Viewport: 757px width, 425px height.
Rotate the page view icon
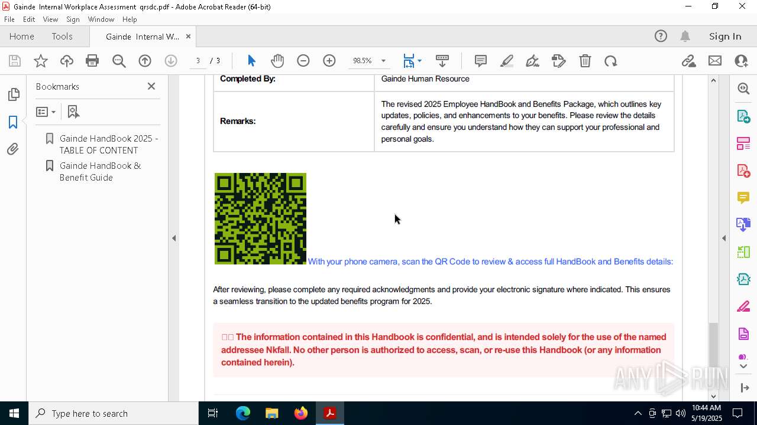(x=611, y=61)
